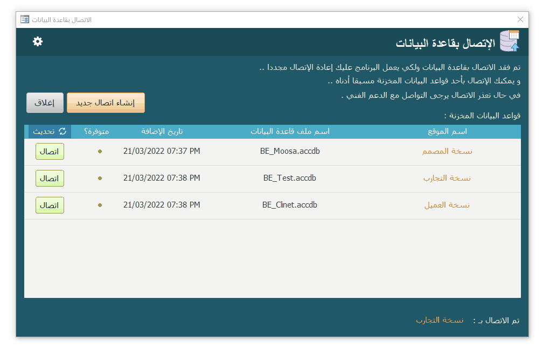543x349 pixels.
Task: Click the تم الاتصال بـ status label
Action: (x=496, y=320)
